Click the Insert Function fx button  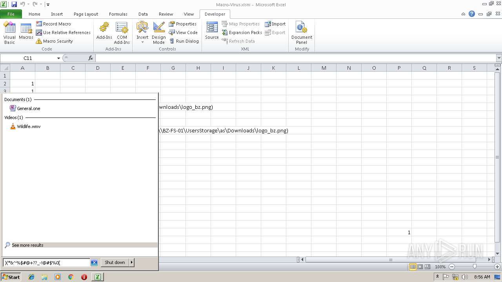pos(91,58)
